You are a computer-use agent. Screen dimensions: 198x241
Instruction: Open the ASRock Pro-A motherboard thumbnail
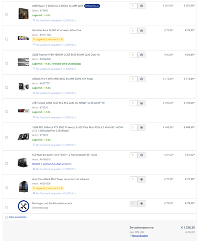point(24,86)
